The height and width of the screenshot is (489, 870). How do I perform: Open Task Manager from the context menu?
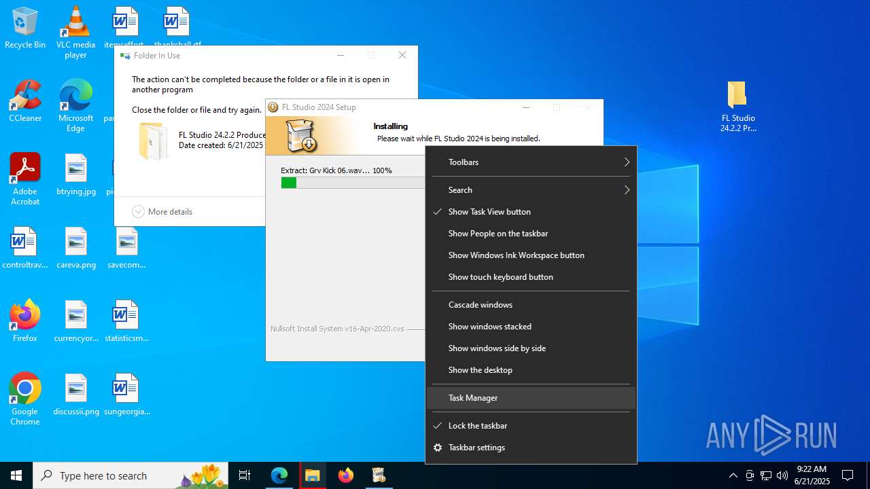click(531, 398)
